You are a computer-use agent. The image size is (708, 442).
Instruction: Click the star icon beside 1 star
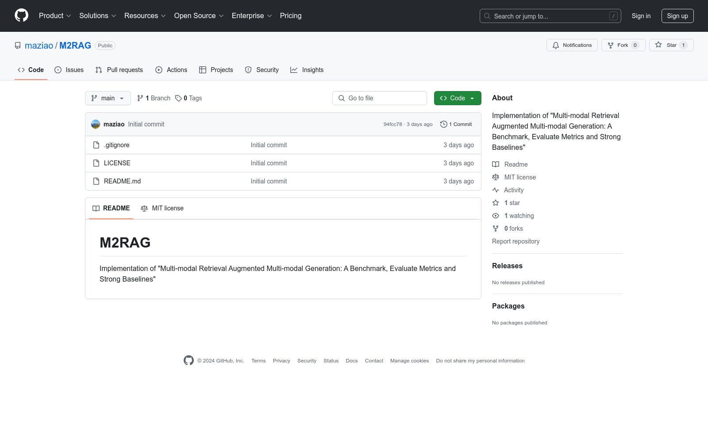(x=496, y=203)
